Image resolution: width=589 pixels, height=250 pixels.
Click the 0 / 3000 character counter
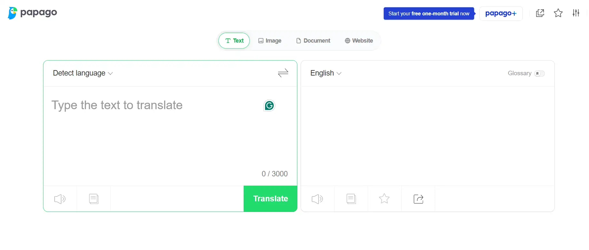tap(275, 174)
